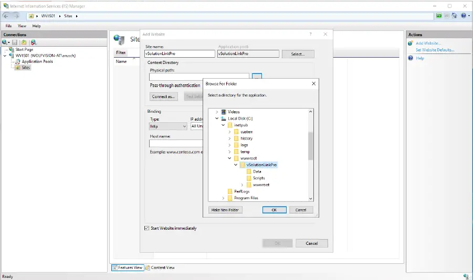473x280 pixels.
Task: Expand the nested wwwroot subfolder under vSolutionLinkPro
Action: pyautogui.click(x=242, y=185)
